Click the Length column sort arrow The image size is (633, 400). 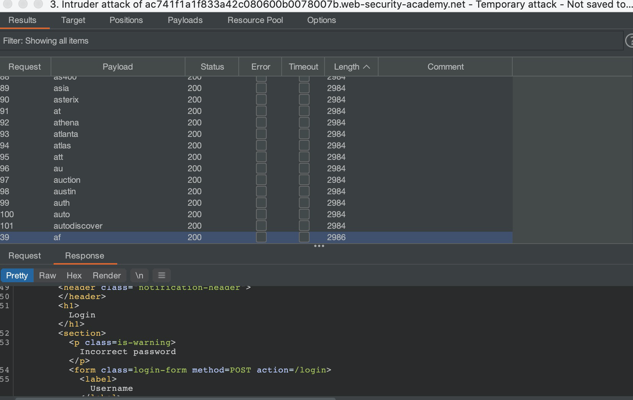pos(367,67)
